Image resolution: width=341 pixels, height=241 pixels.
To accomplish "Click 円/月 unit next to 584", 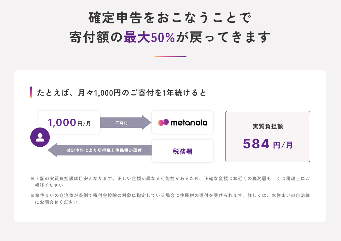I will pyautogui.click(x=283, y=145).
